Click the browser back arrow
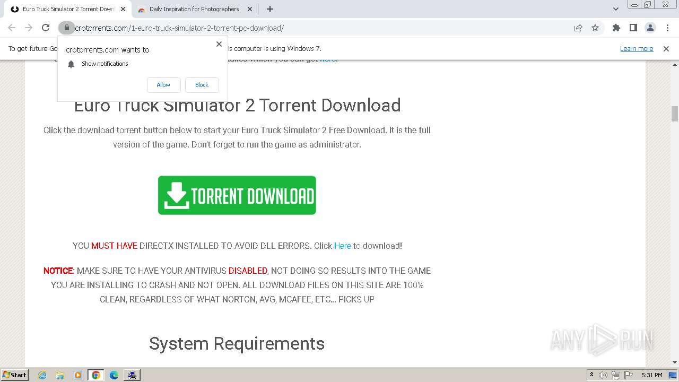Viewport: 679px width, 382px height. pos(12,28)
